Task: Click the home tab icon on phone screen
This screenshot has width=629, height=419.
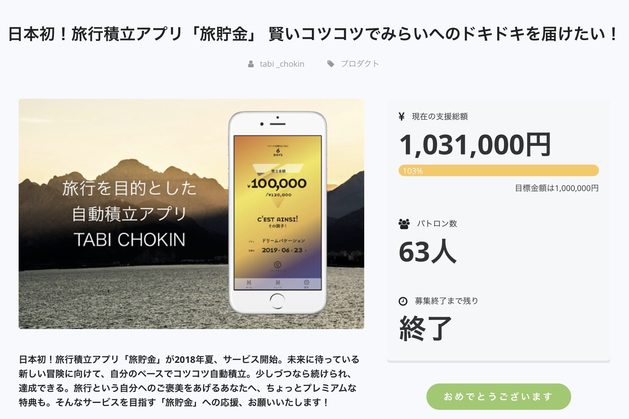Action: point(249,283)
